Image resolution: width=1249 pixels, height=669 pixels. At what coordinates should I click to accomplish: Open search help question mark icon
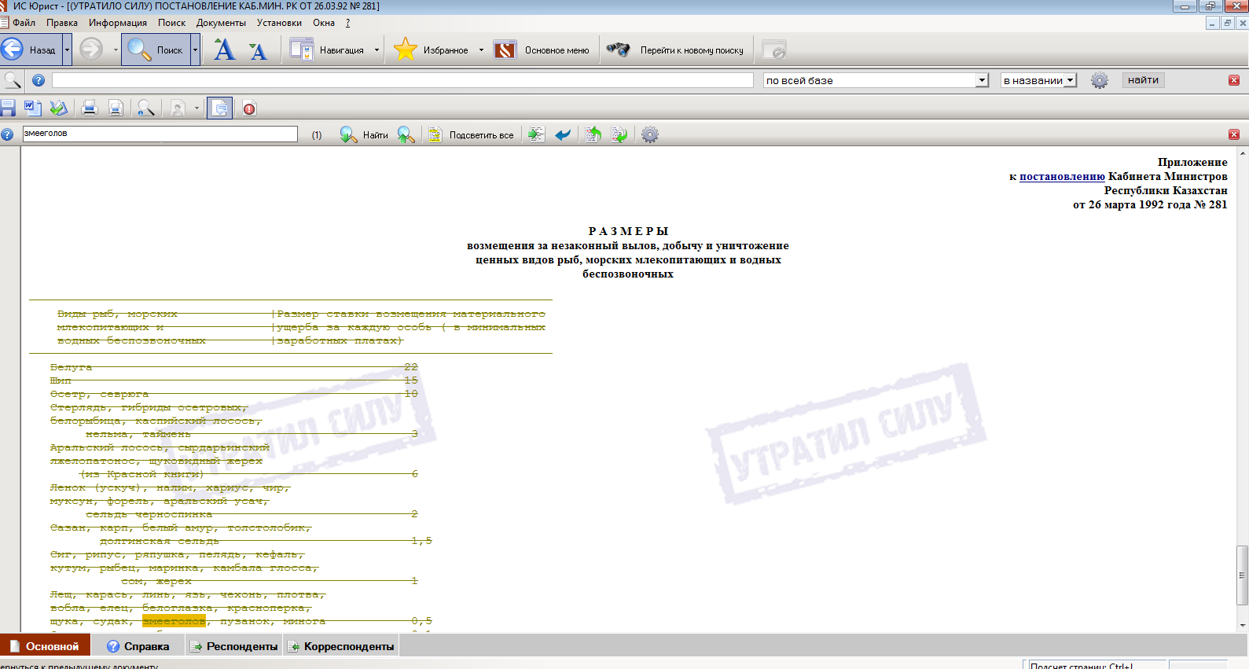38,79
